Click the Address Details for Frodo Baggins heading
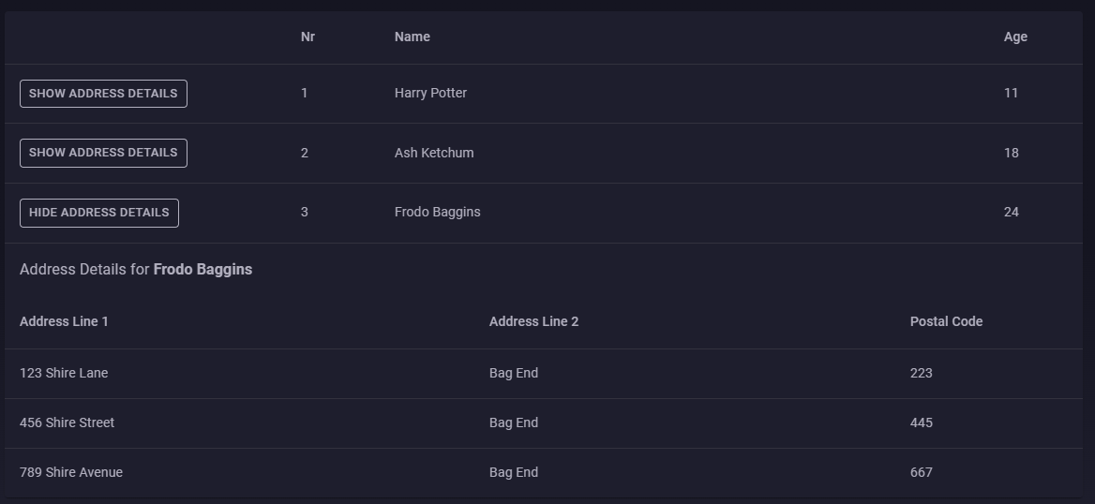The height and width of the screenshot is (504, 1095). 136,270
